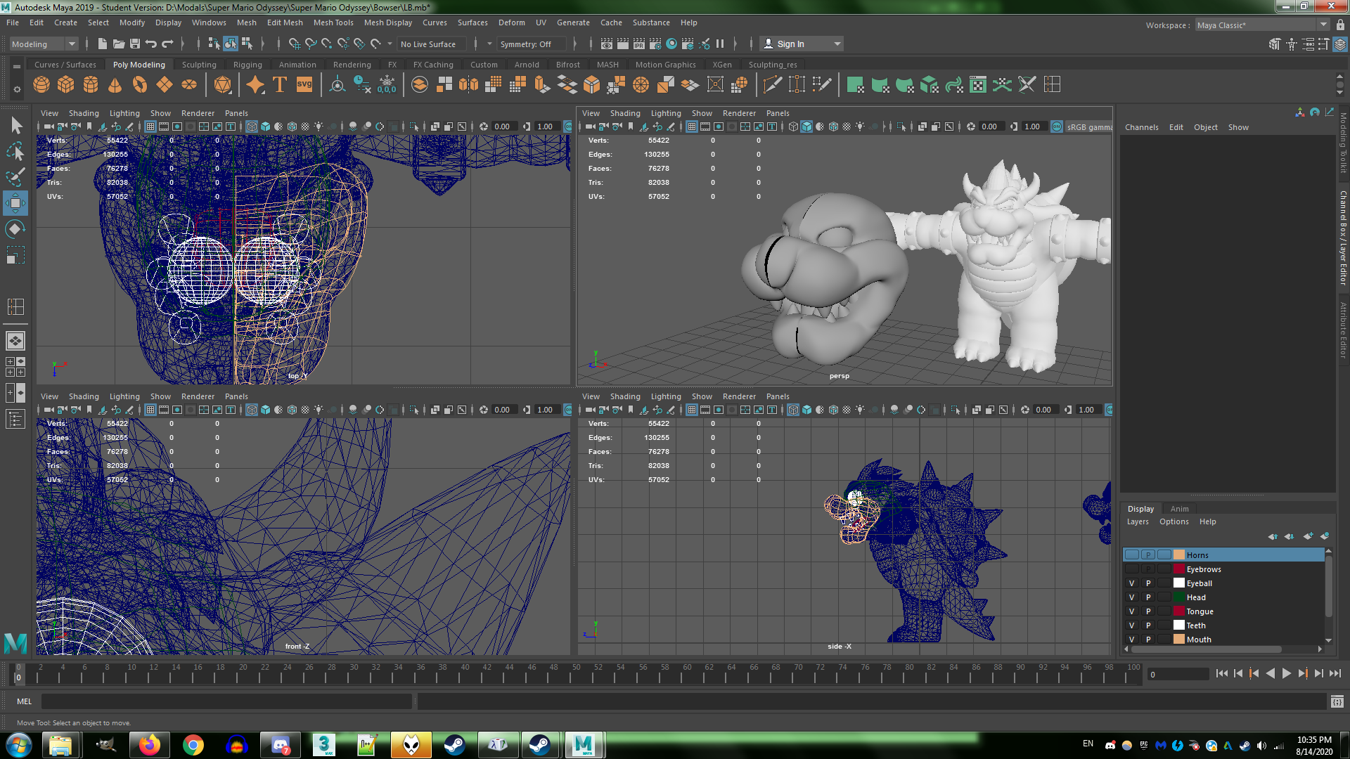Open the Mesh Tools menu
The image size is (1350, 759).
(333, 22)
